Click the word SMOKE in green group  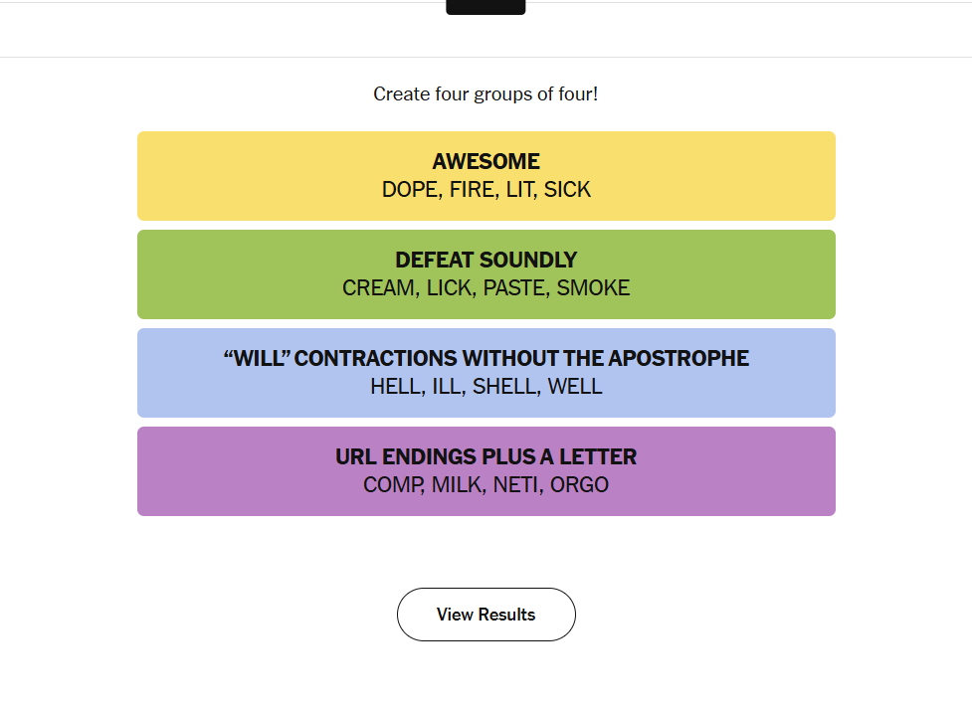[x=593, y=288]
